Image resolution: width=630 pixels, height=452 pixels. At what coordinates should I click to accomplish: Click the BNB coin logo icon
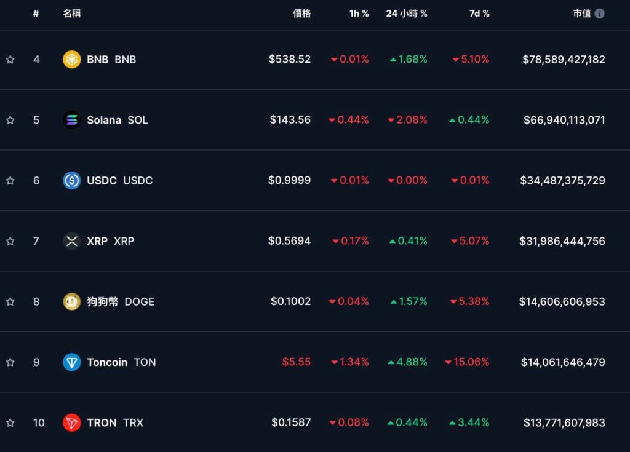point(72,60)
